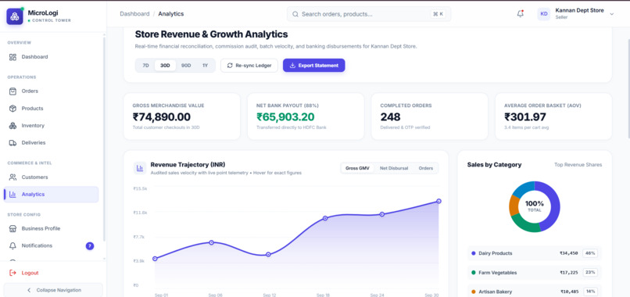Select the 7D time range
This screenshot has height=297, width=630.
(146, 66)
